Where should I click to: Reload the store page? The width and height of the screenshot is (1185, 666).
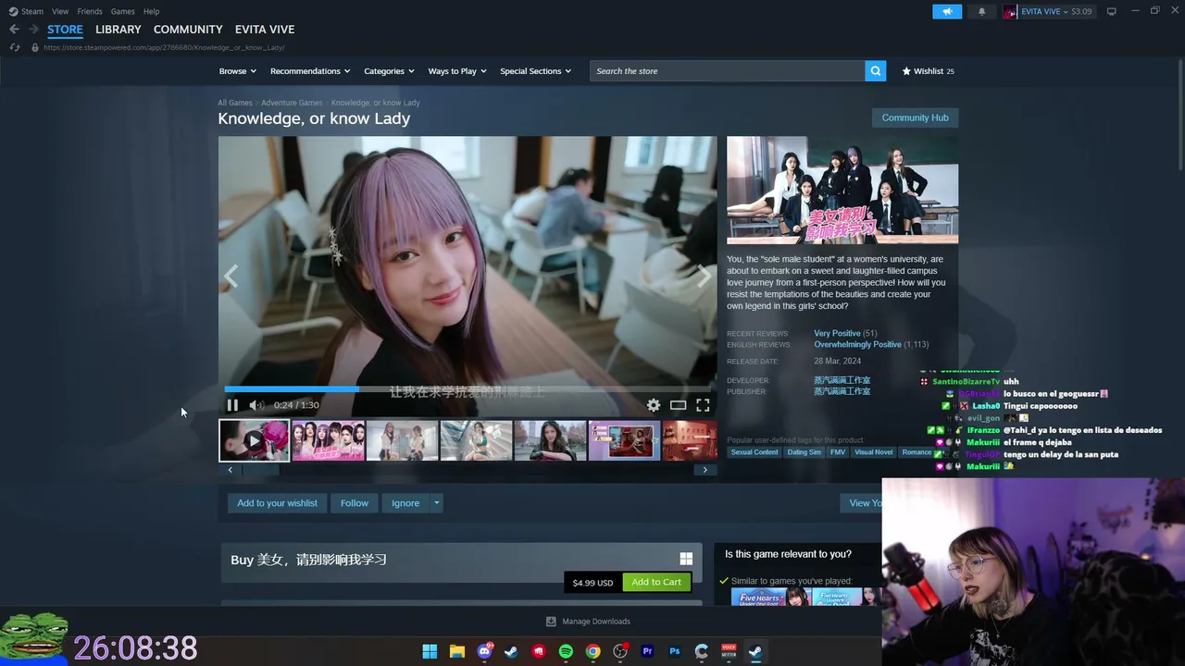click(x=14, y=47)
